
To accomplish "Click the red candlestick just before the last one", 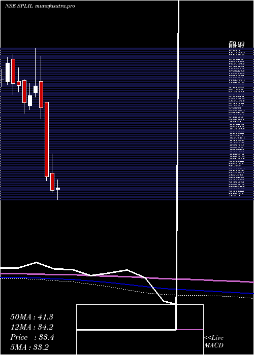I will 52,182.
